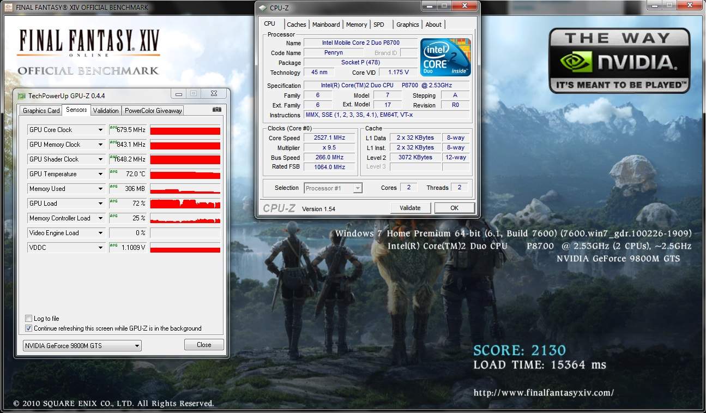706x413 pixels.
Task: Open the SPD tab in CPU-Z
Action: pos(379,25)
